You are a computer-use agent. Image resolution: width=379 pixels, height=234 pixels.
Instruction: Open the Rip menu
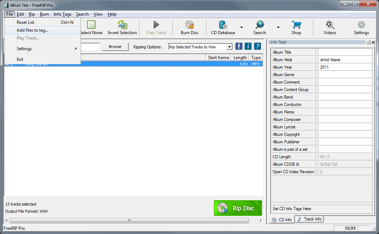(32, 14)
